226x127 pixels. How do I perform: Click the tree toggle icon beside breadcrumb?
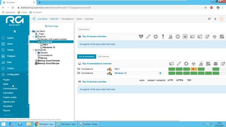[34, 19]
